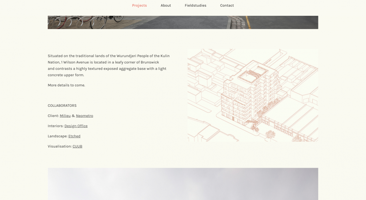Click the paragraph beginning 'Situated on the traditional lands'
The image size is (366, 200).
pyautogui.click(x=109, y=65)
